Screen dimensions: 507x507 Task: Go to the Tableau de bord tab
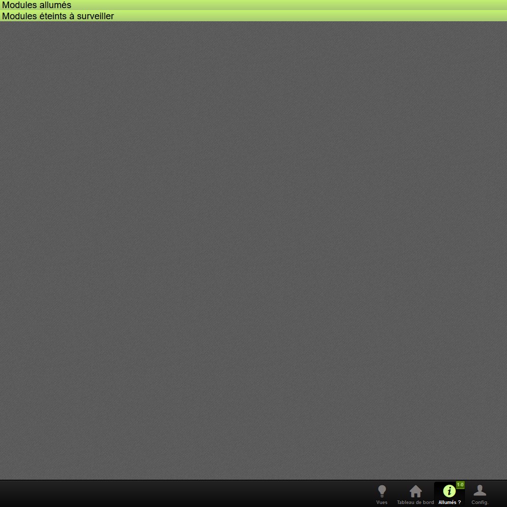pos(415,502)
